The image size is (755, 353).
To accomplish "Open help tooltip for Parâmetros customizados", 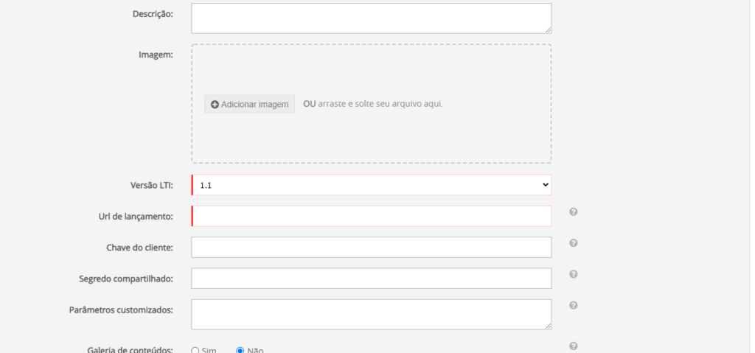I will pyautogui.click(x=573, y=305).
